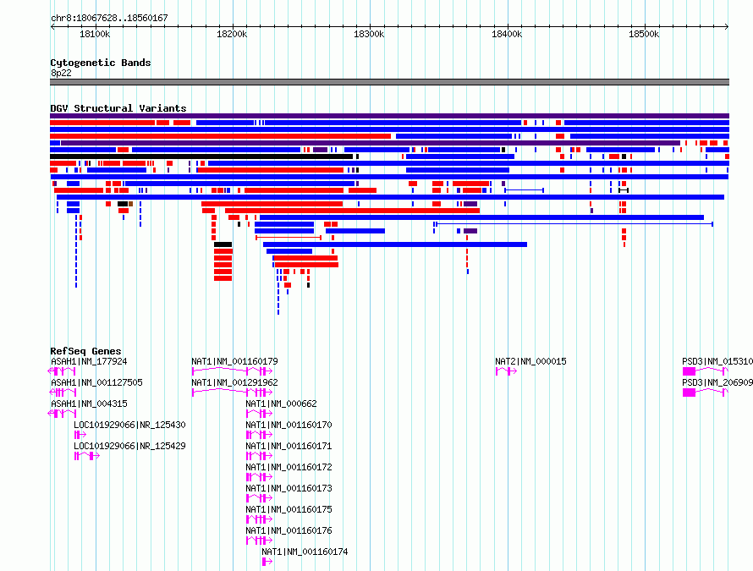Click the ASAH1|NM_004315 gene label
753x571 pixels.
tap(89, 404)
